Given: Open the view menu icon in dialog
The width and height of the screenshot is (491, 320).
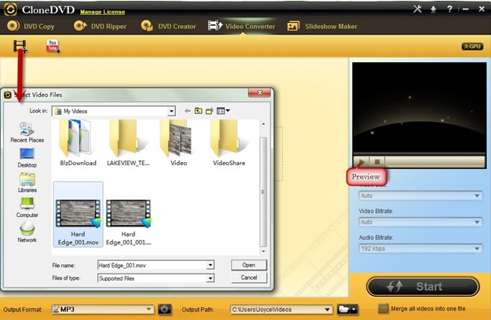Looking at the screenshot, I should coord(223,111).
